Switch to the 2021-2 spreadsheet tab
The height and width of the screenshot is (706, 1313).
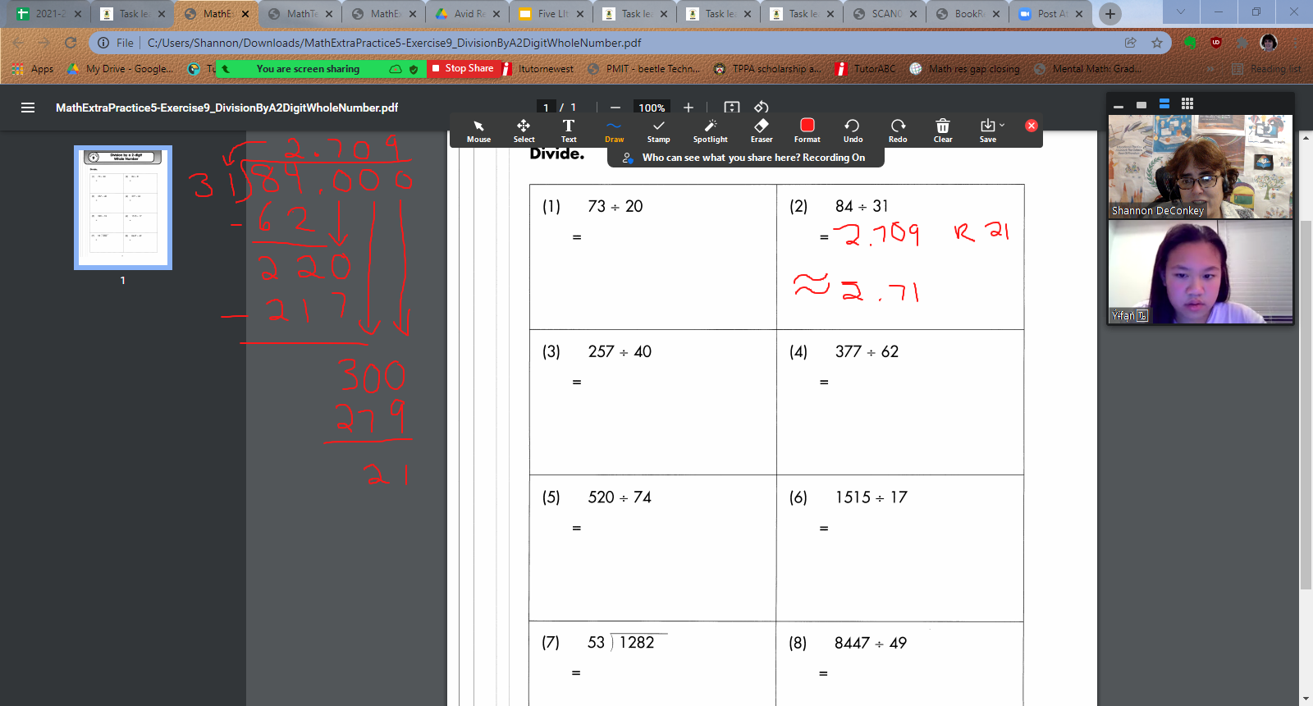49,14
